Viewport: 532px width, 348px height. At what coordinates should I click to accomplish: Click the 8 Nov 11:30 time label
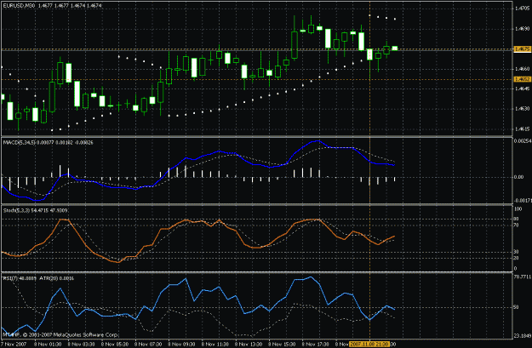pos(216,345)
